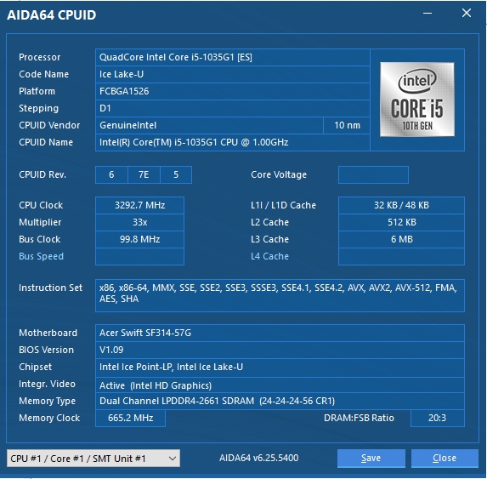Screen dimensions: 487x479
Task: Click the DRAM:FSB Ratio 20:3 value
Action: [438, 418]
